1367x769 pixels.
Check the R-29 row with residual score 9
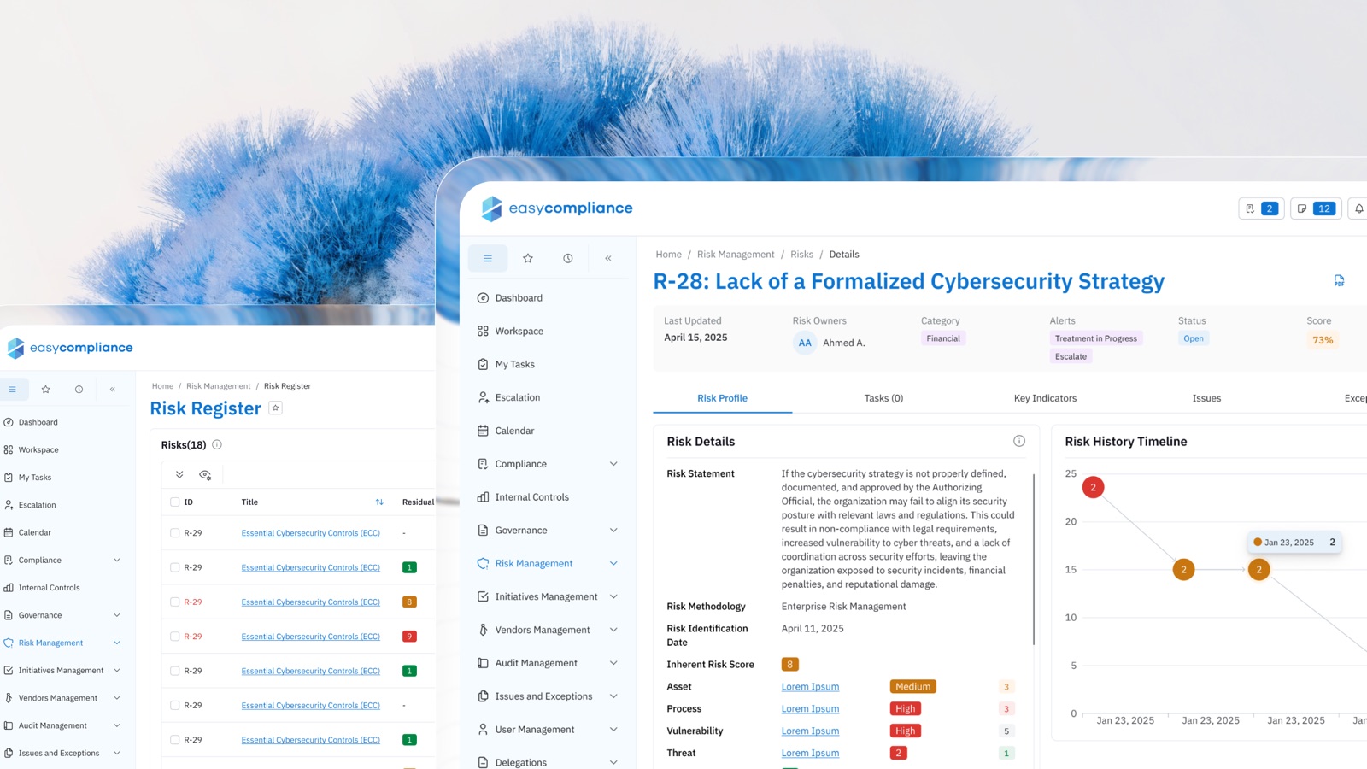click(x=175, y=637)
